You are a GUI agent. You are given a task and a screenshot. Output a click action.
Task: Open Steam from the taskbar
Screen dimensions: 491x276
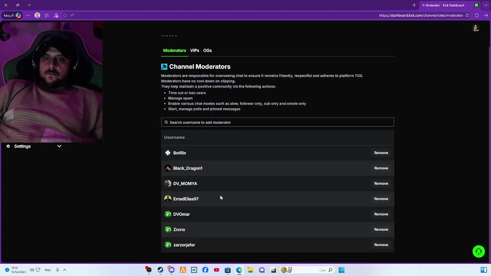pos(160,270)
